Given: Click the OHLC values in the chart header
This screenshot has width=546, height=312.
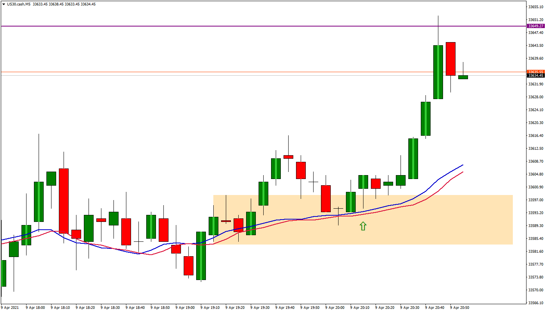Looking at the screenshot, I should coord(64,4).
